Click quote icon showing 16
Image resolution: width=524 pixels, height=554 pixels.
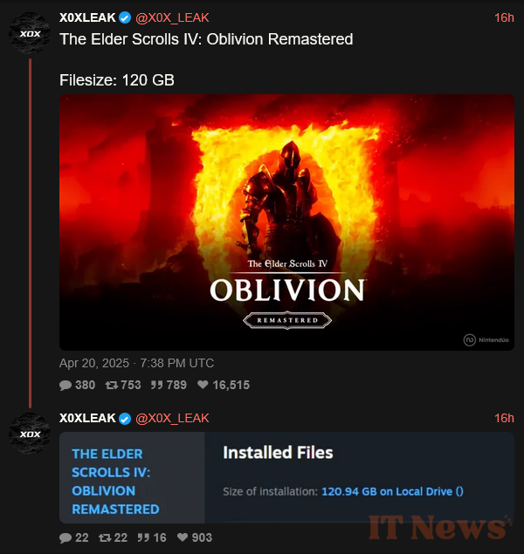pyautogui.click(x=143, y=537)
